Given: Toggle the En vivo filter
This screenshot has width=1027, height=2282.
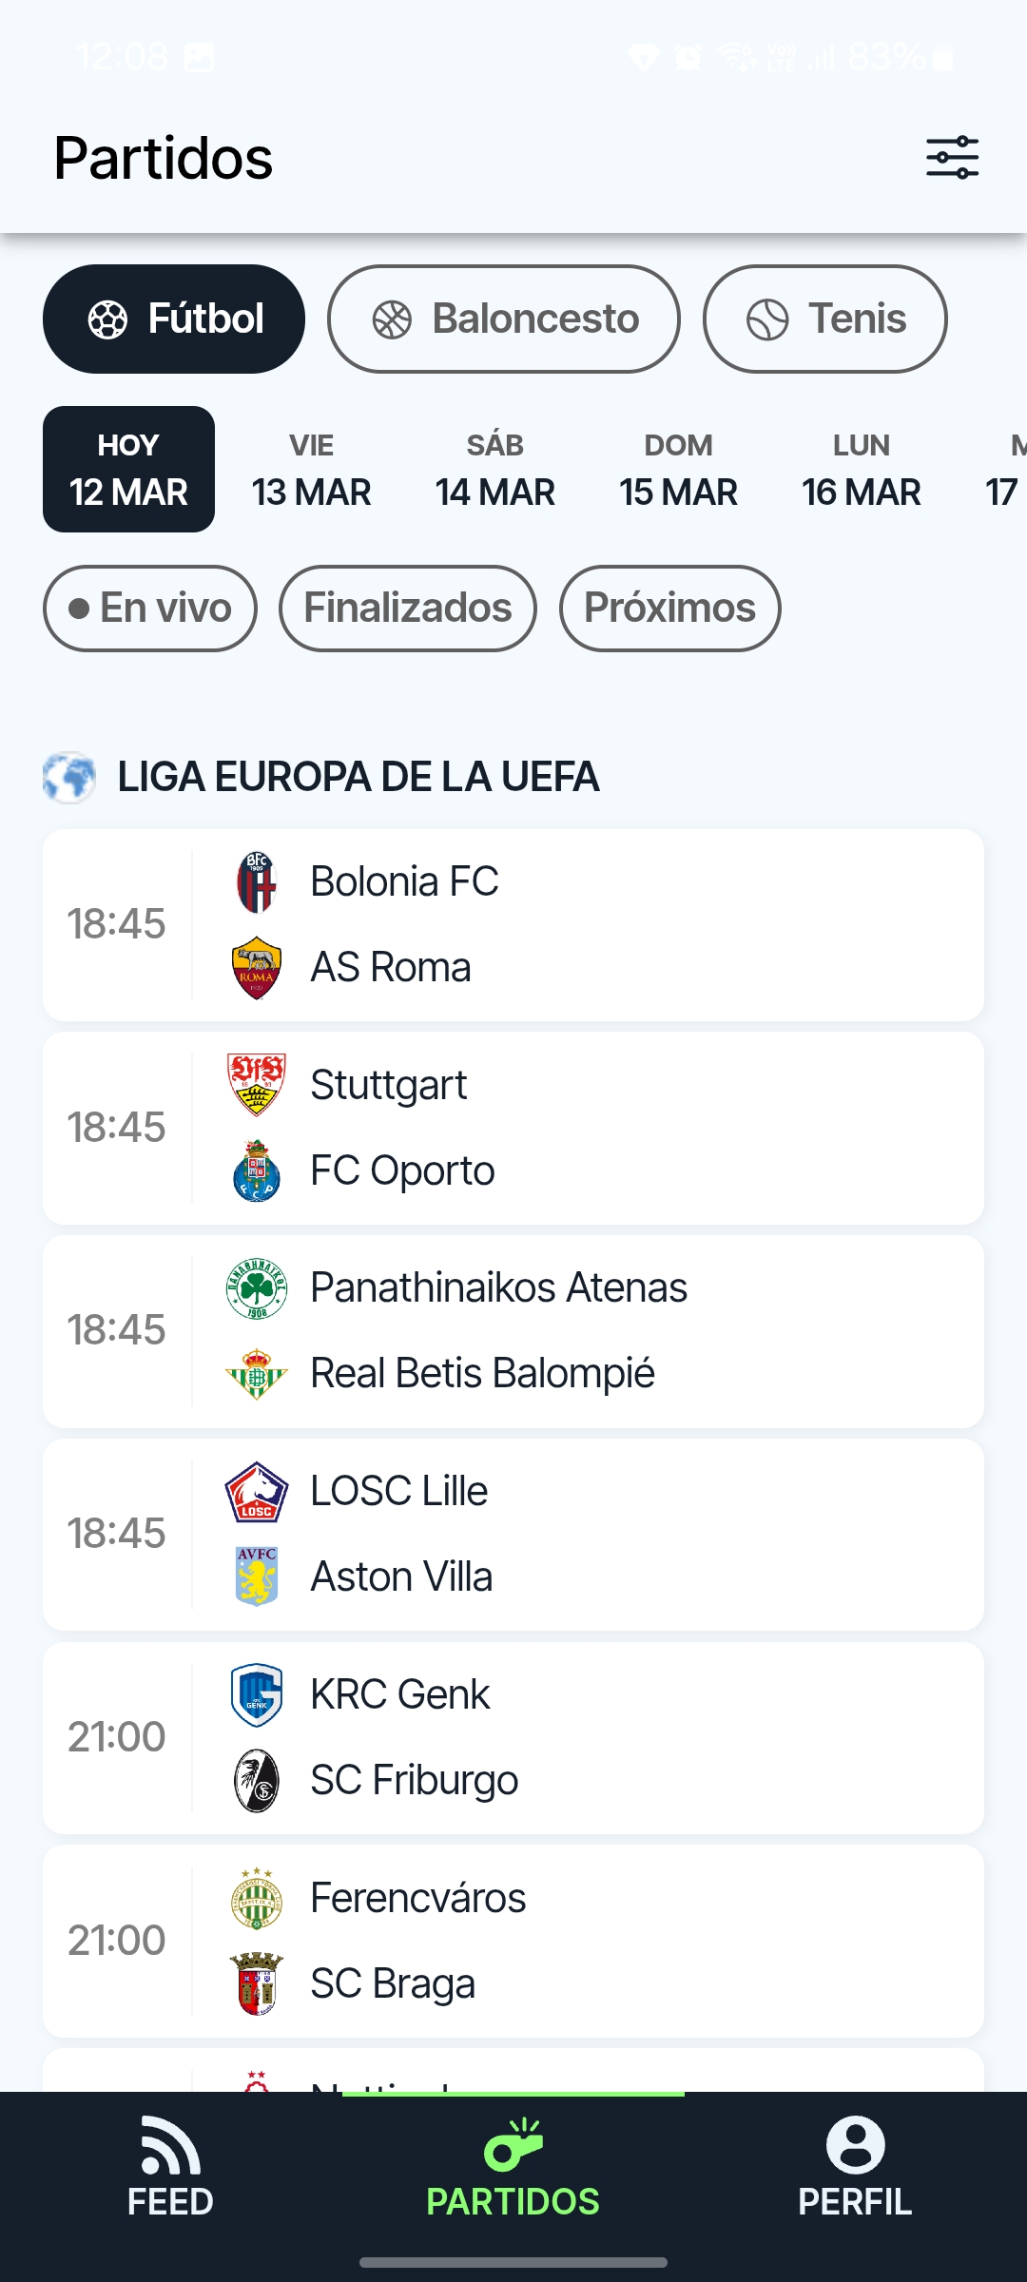Looking at the screenshot, I should [150, 609].
